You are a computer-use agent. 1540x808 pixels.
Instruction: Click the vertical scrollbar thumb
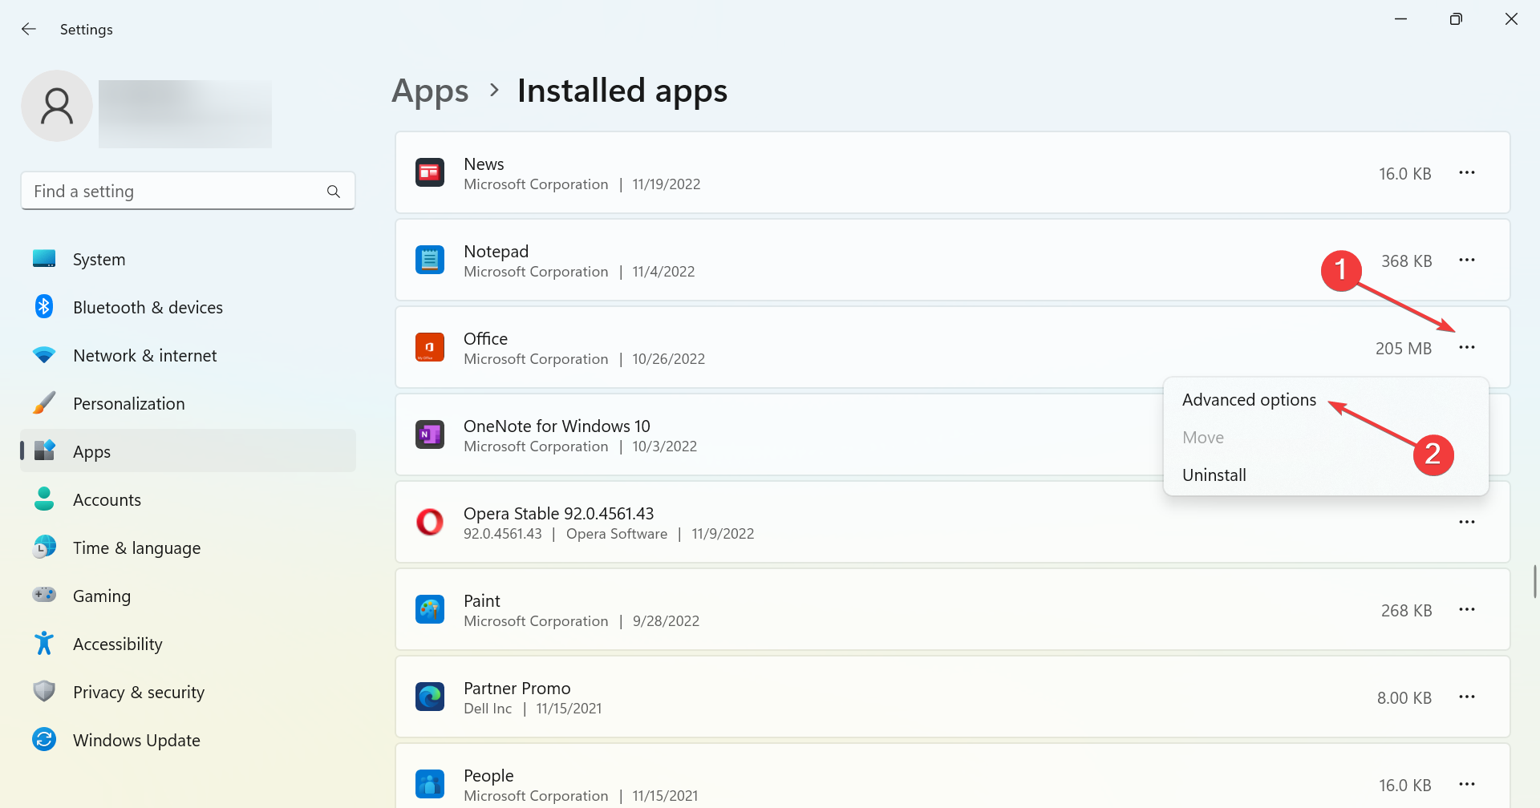tap(1534, 581)
